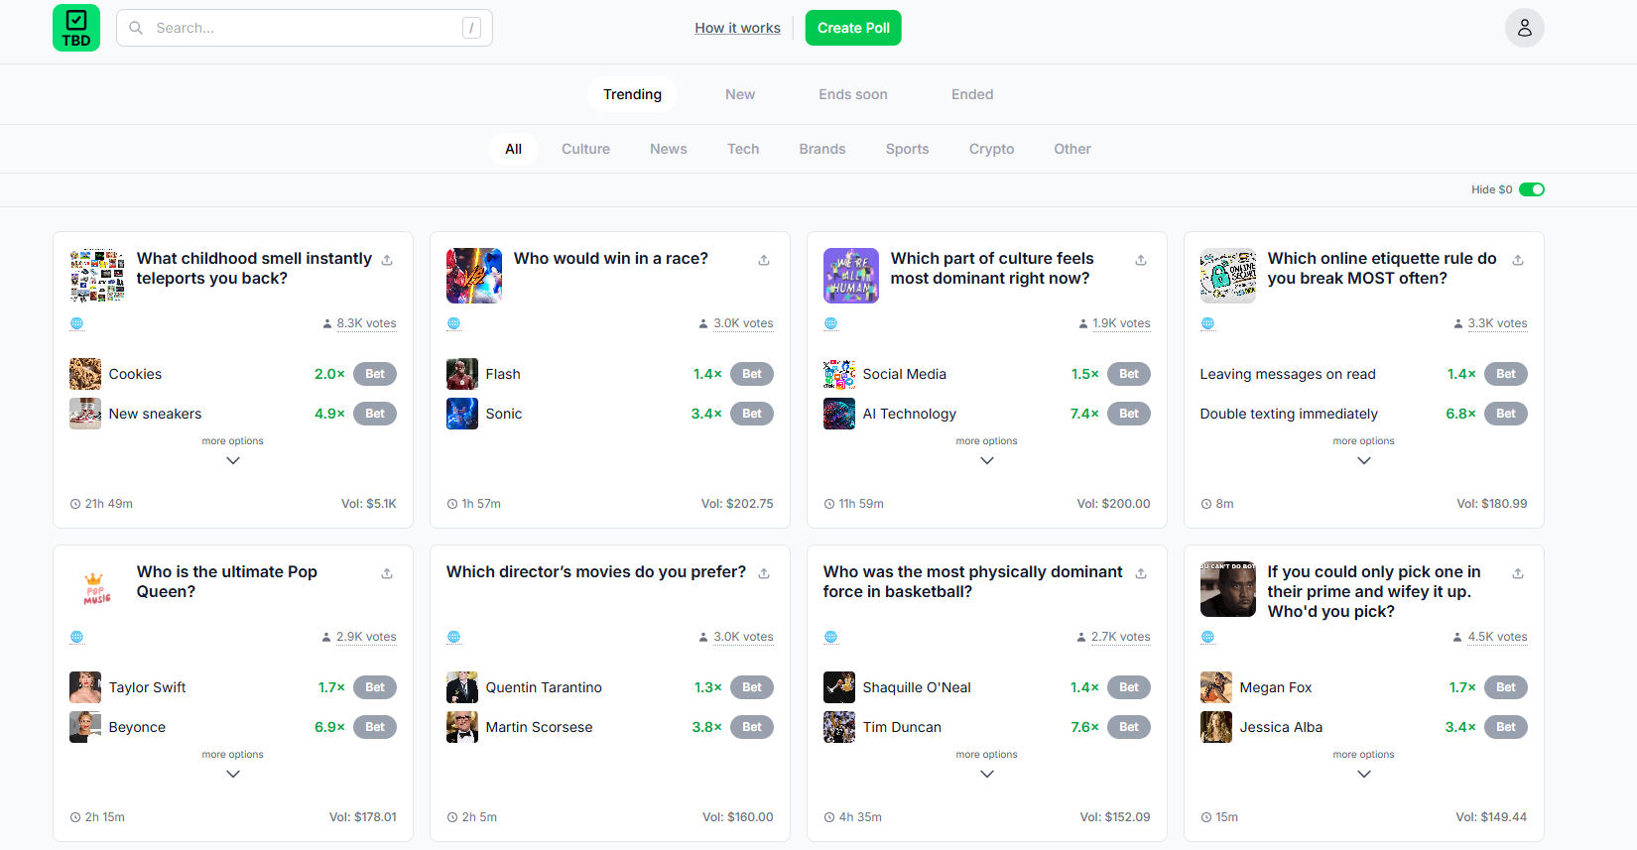Click share icon on basketball dominance poll

pyautogui.click(x=1141, y=573)
